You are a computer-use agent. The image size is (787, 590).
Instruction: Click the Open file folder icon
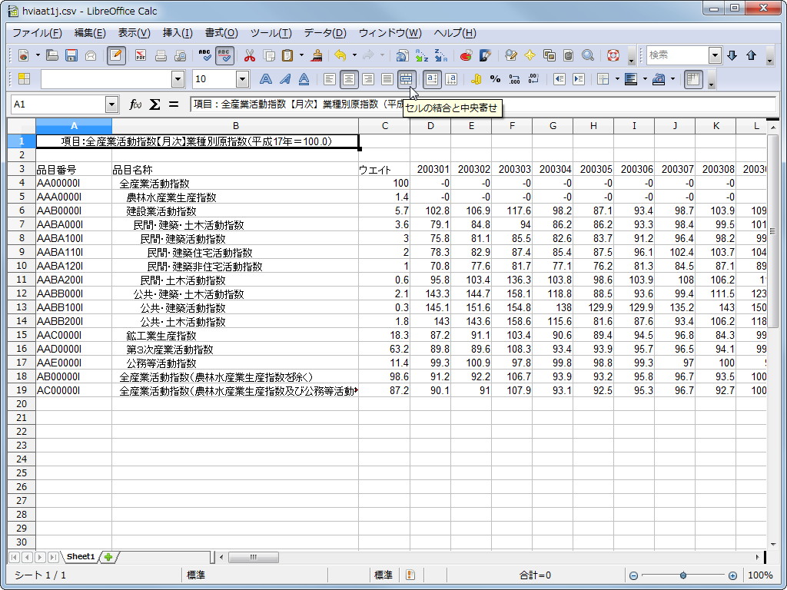tap(52, 55)
